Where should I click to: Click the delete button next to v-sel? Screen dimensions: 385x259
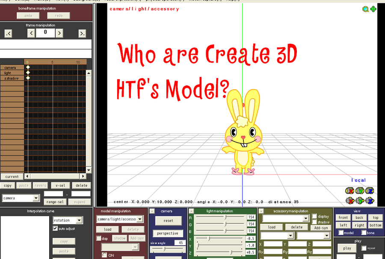pyautogui.click(x=82, y=185)
